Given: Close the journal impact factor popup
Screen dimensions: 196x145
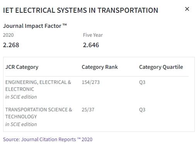Looking at the screenshot, I should point(187,9).
